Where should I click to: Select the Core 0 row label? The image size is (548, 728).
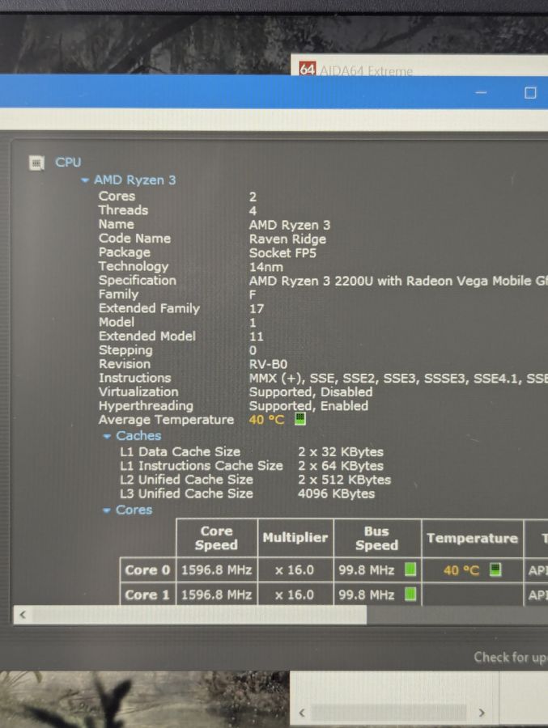[147, 570]
